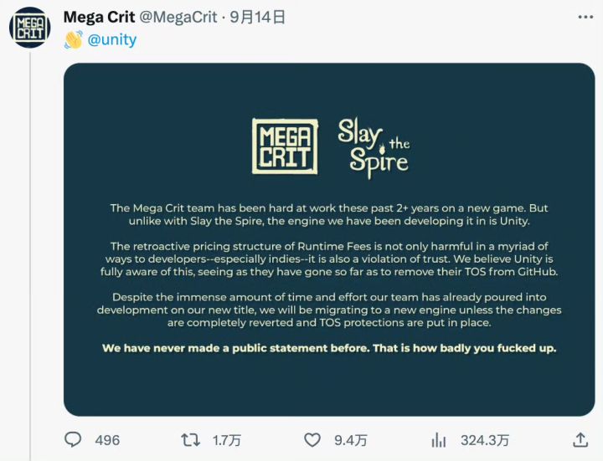This screenshot has width=603, height=461.
Task: Click the 9月14日 post date
Action: tap(259, 16)
